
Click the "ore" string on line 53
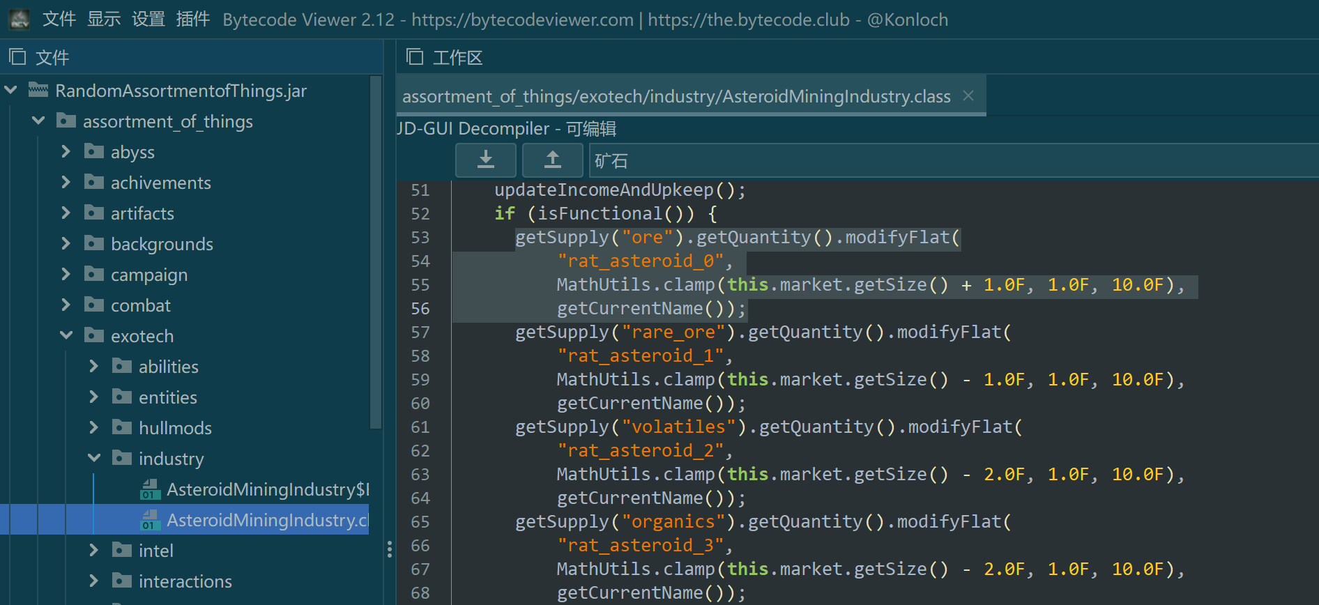click(x=647, y=237)
